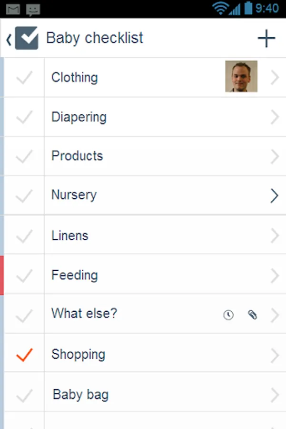Mark Feeding as complete
The height and width of the screenshot is (429, 286).
[x=24, y=276]
